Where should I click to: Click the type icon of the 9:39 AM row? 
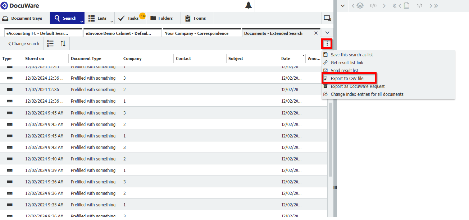coord(10,170)
